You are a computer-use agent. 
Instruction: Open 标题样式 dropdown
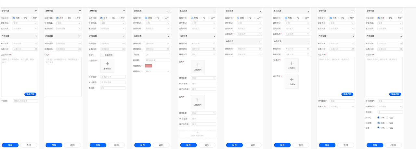tap(158, 71)
